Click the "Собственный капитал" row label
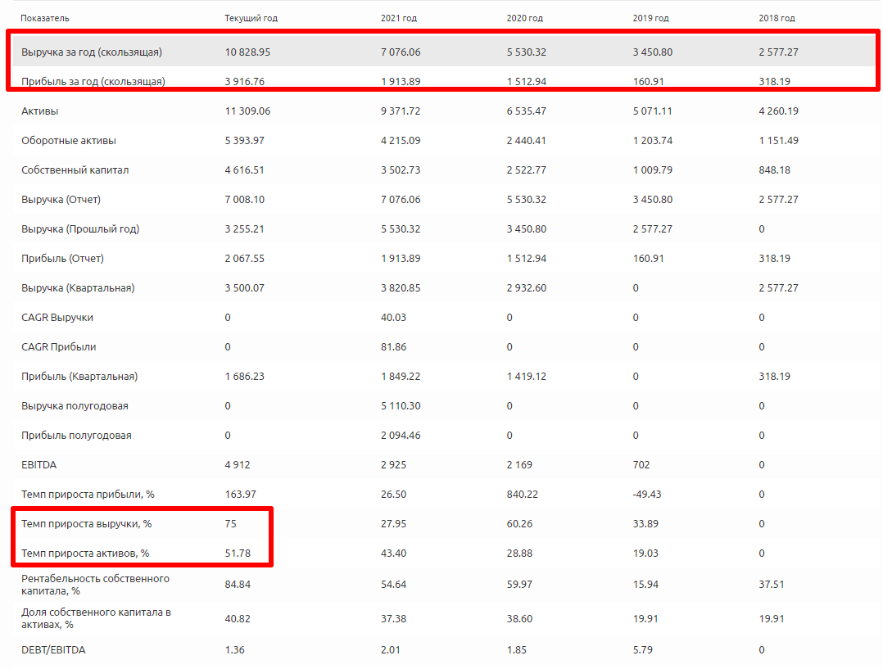This screenshot has height=669, width=883. (75, 170)
